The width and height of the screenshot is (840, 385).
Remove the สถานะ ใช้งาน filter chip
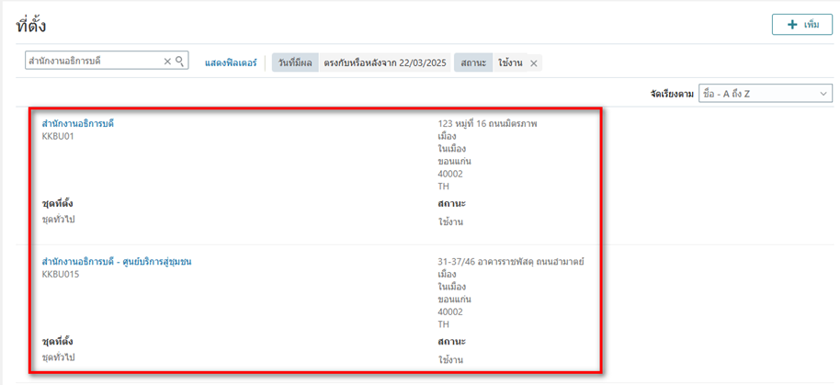[534, 62]
